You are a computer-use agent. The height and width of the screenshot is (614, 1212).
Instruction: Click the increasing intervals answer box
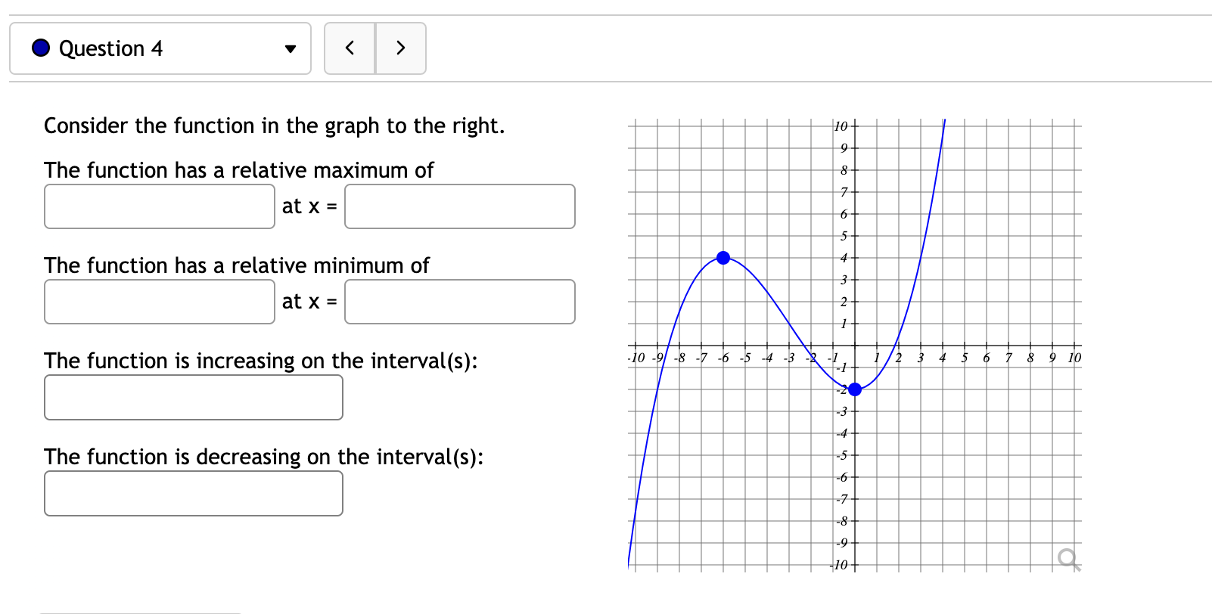click(194, 397)
